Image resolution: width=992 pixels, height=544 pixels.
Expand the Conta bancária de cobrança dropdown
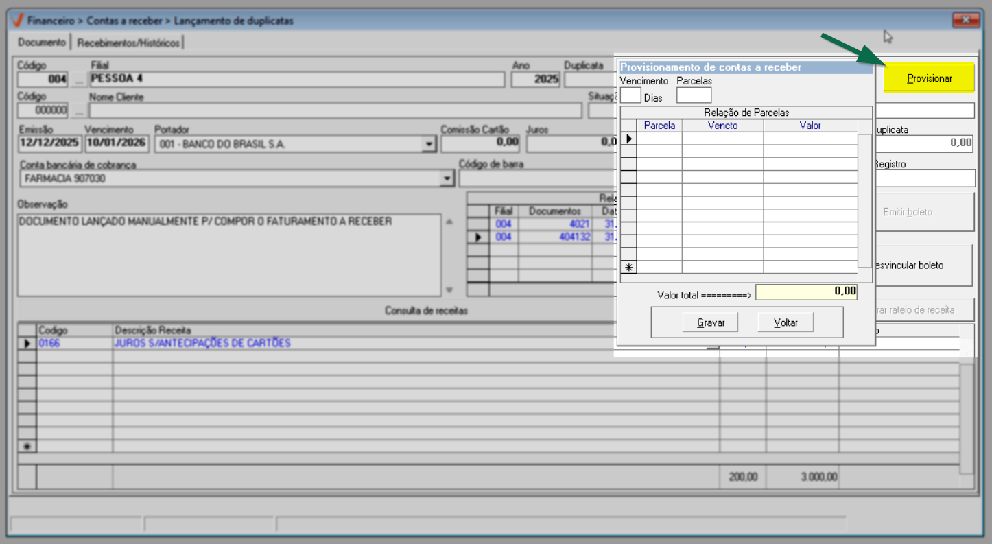pos(447,178)
